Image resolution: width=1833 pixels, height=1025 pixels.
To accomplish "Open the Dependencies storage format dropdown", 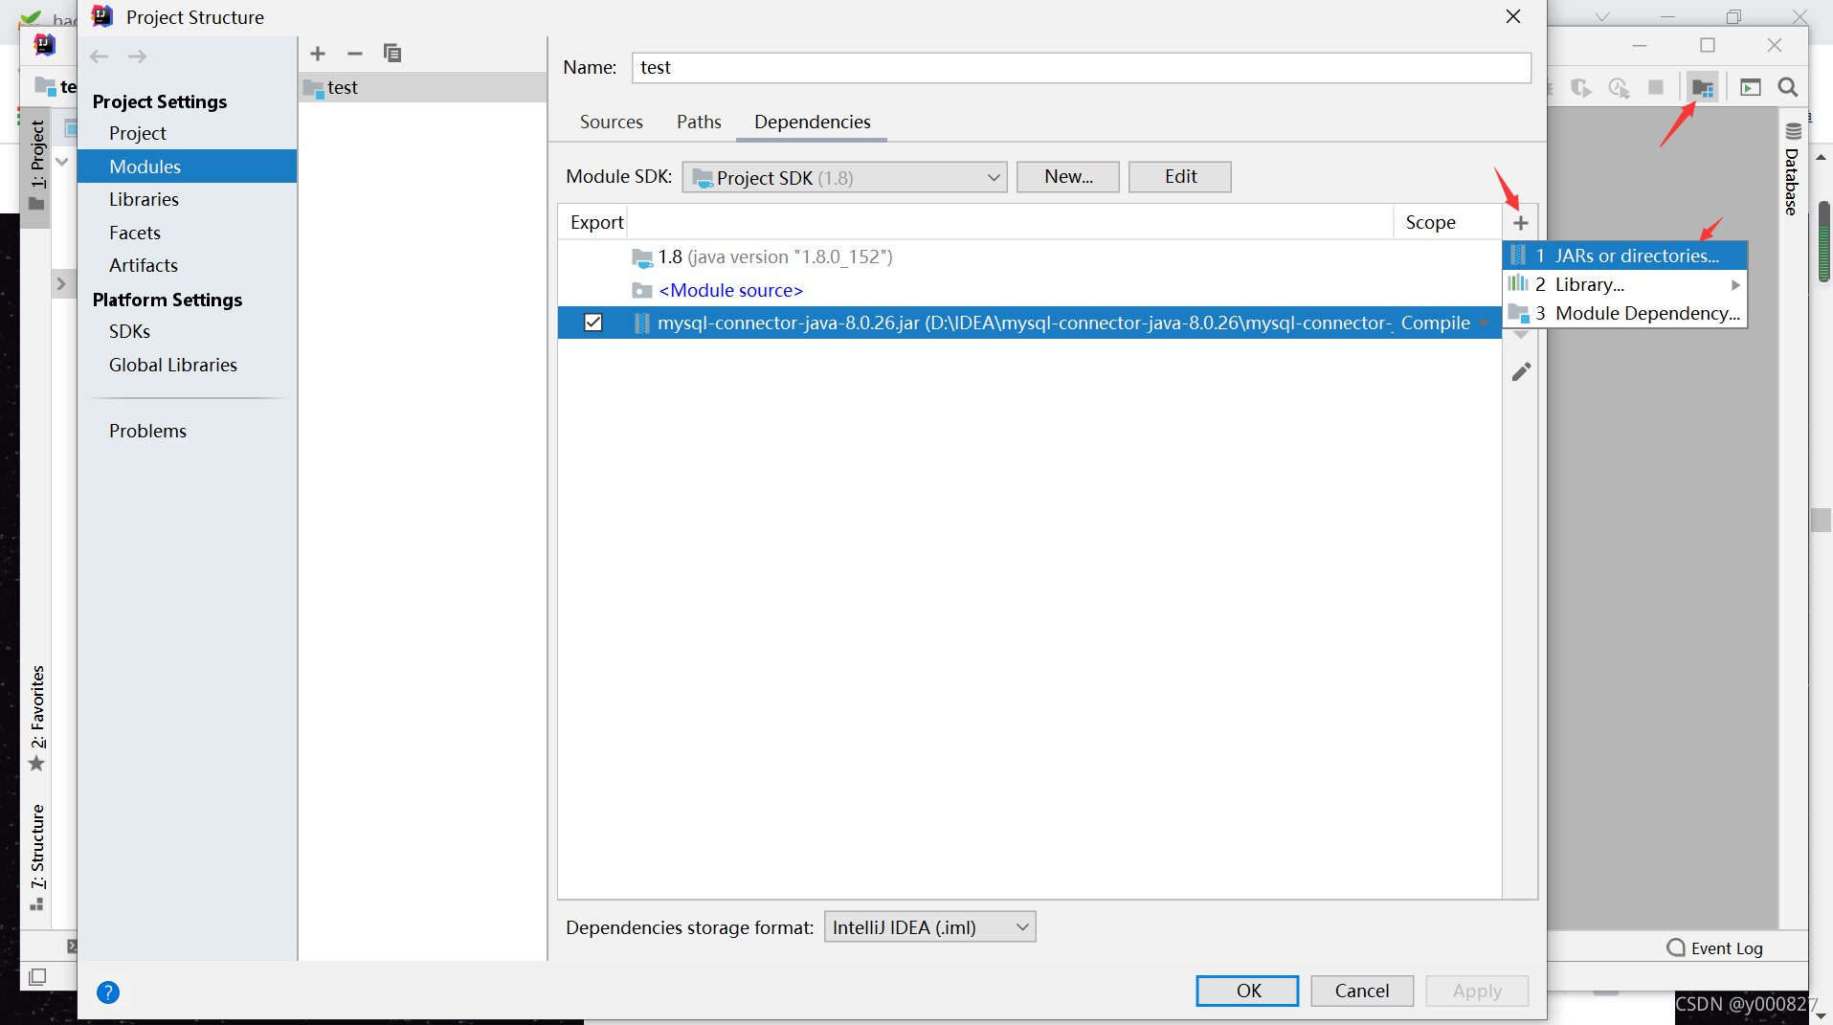I will 929,927.
